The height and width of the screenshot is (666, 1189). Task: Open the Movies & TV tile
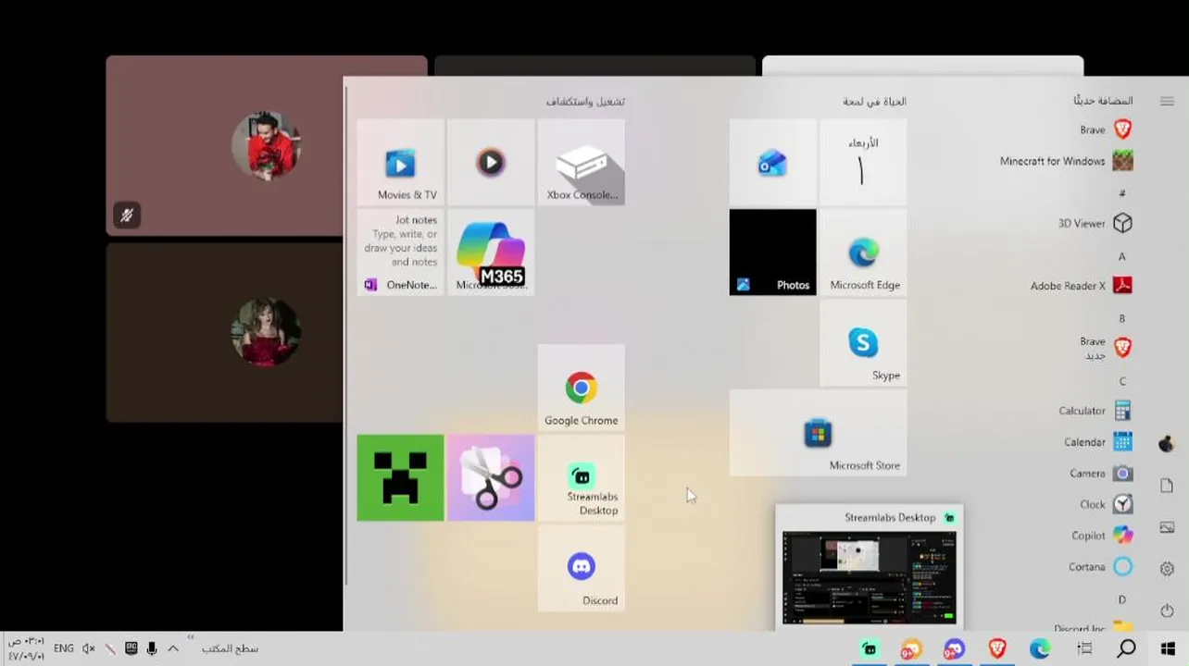coord(400,162)
